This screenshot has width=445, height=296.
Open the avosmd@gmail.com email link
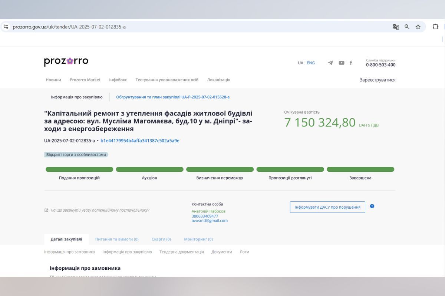[x=210, y=221]
